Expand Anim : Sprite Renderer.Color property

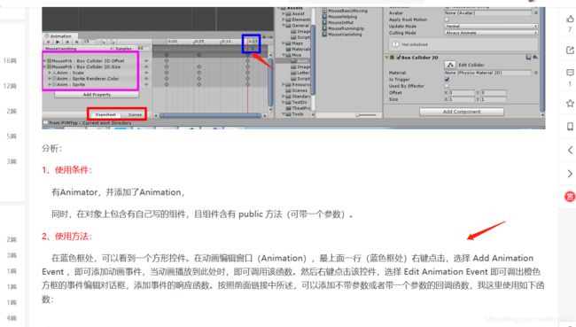tap(50, 79)
